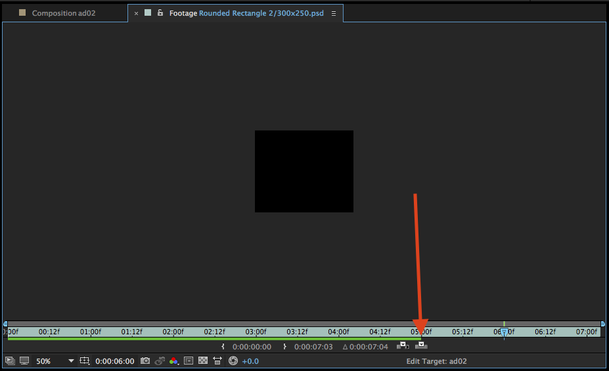Open the Show Channel RGB circles menu
Viewport: 609px width, 371px height.
174,361
